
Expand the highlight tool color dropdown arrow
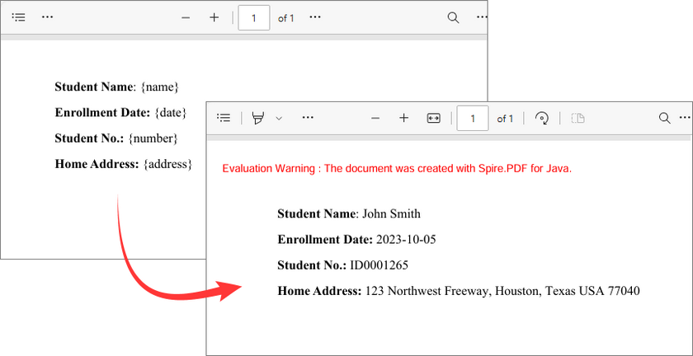click(x=279, y=119)
